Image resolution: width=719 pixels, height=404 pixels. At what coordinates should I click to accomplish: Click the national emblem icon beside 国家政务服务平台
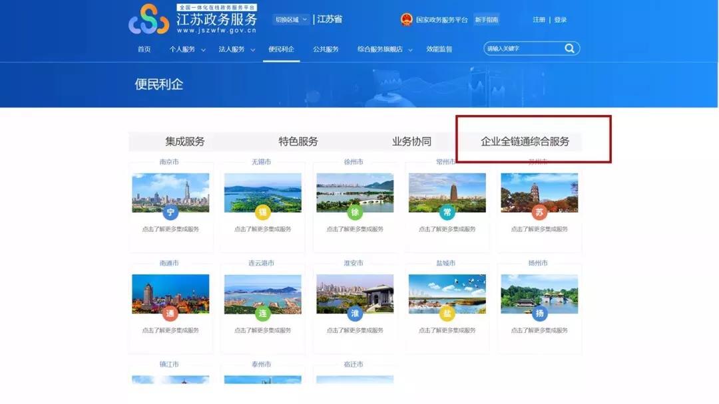click(x=407, y=19)
